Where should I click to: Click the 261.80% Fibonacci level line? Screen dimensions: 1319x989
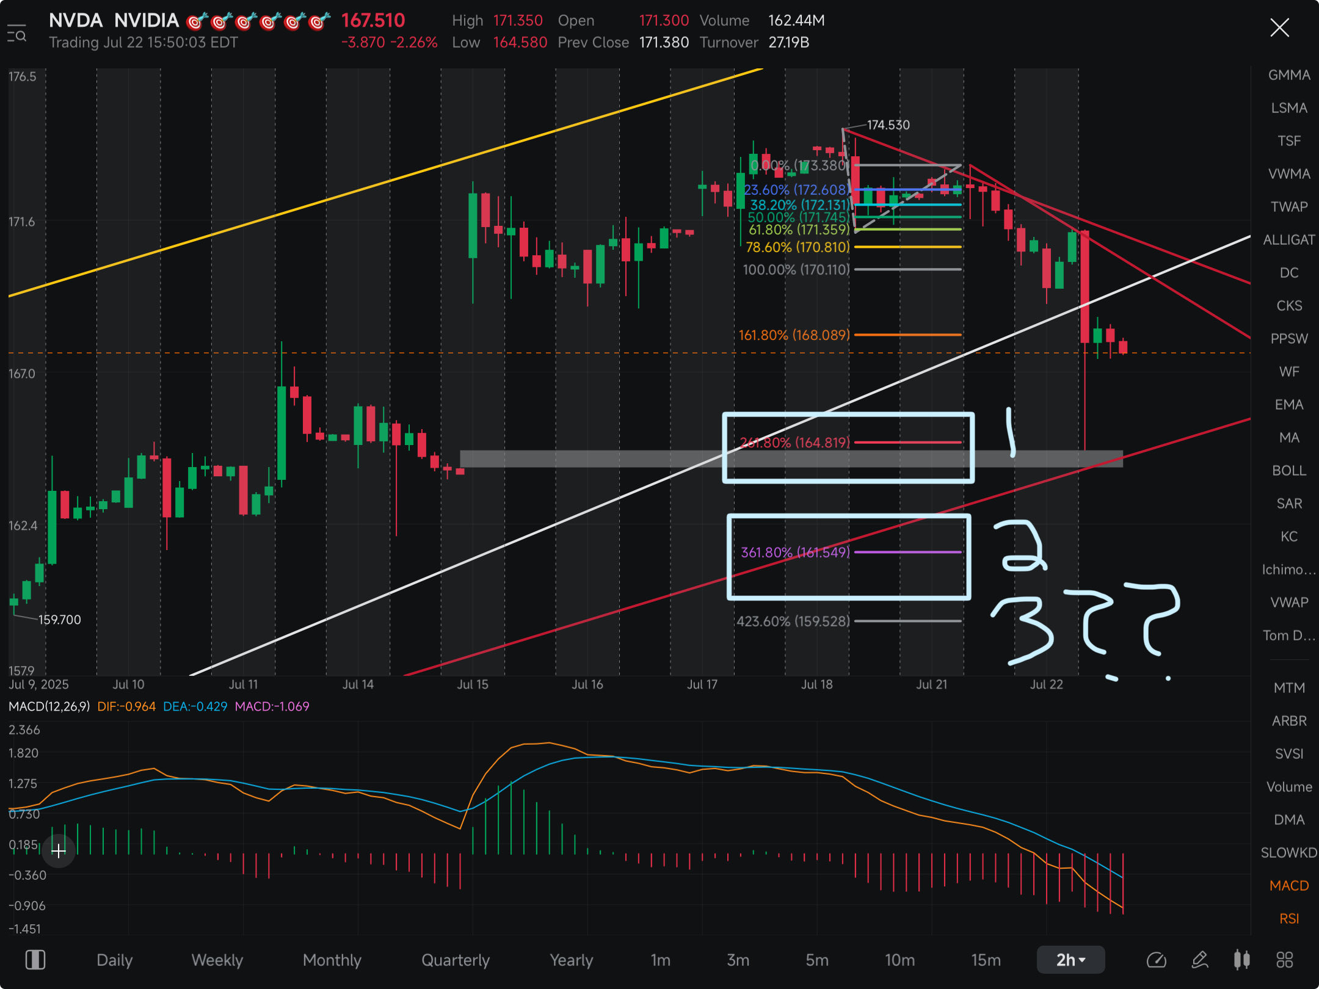click(x=907, y=442)
